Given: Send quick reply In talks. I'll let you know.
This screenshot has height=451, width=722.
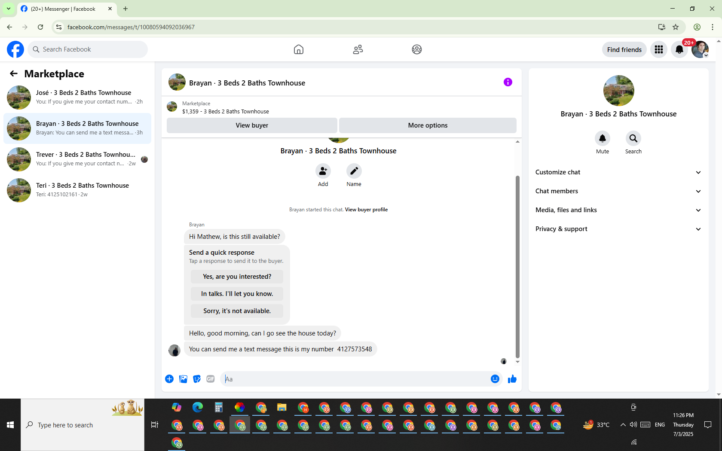Looking at the screenshot, I should point(237,294).
